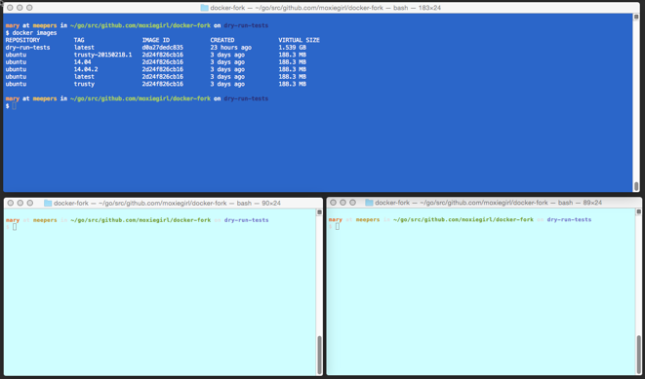
Task: Toggle split pane icon in bottom-left terminal
Action: pyautogui.click(x=319, y=212)
